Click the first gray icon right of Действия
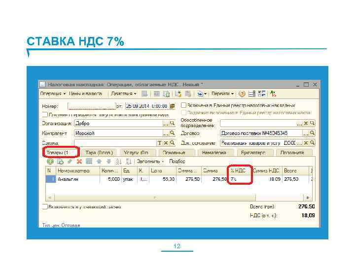This screenshot has width=355, height=266. click(x=144, y=94)
